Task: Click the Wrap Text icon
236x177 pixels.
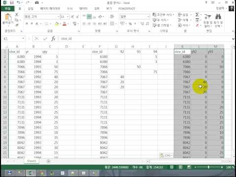Action: pos(112,17)
